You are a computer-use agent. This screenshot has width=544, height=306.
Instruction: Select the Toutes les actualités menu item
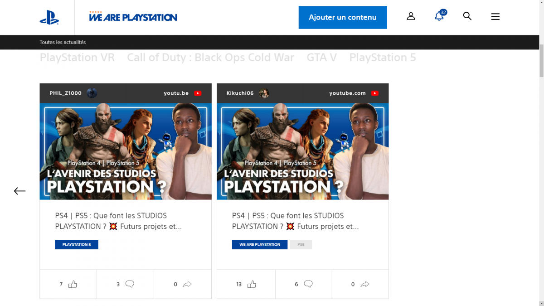63,42
